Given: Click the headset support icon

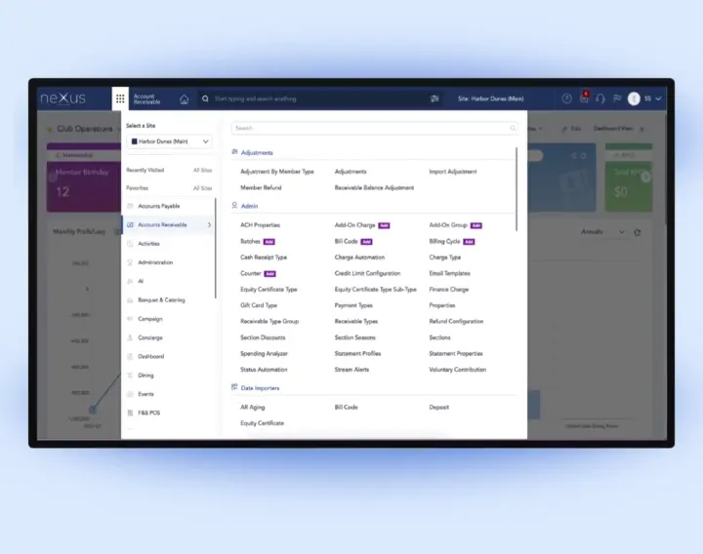Looking at the screenshot, I should coord(600,99).
